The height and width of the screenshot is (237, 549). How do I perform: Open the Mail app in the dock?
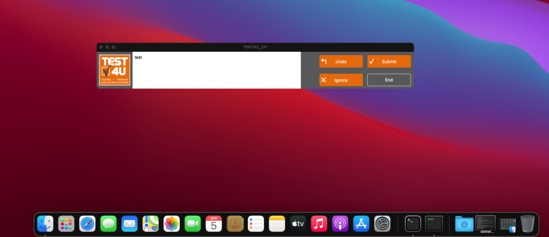click(130, 224)
